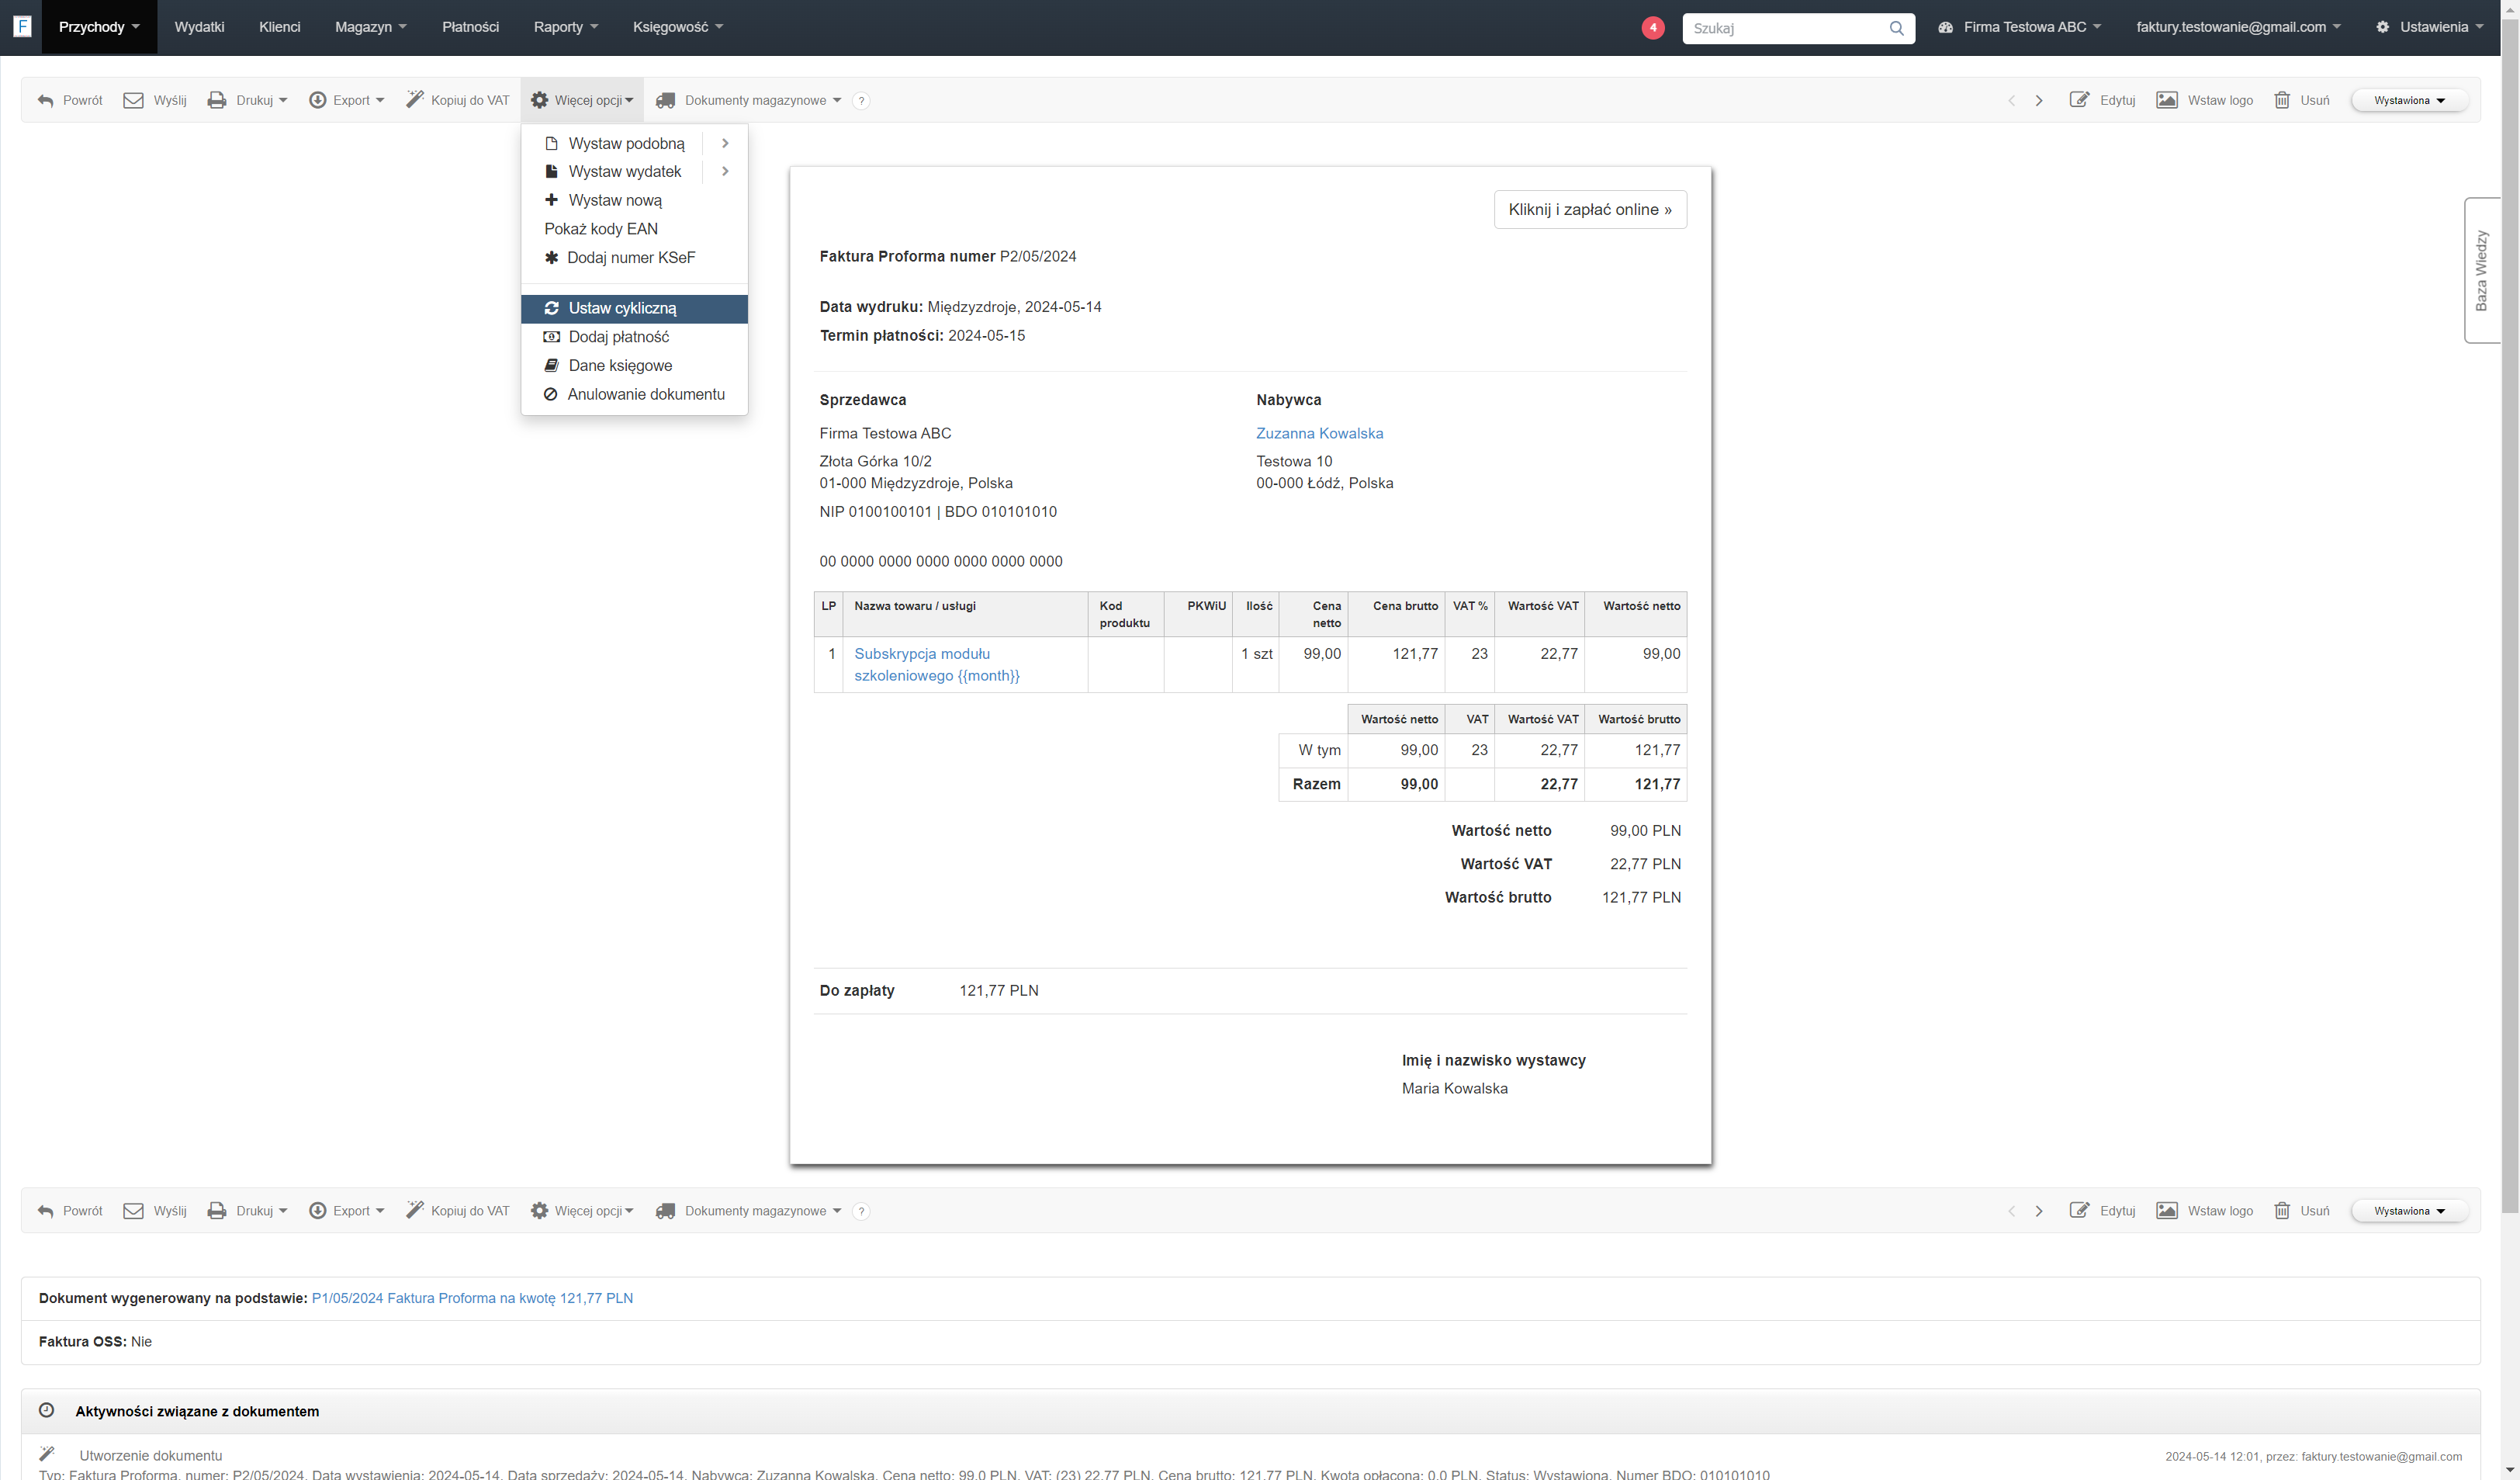Select Ustaw cykliczną in the menu
2520x1480 pixels.
(634, 308)
